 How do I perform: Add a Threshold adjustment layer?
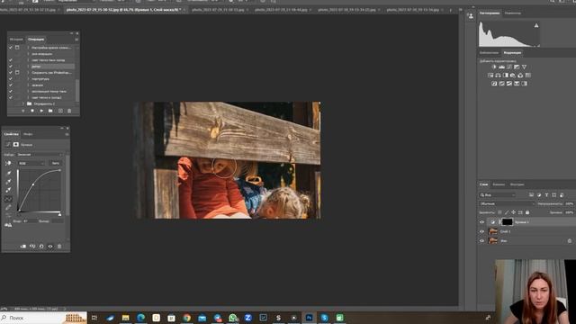point(509,84)
